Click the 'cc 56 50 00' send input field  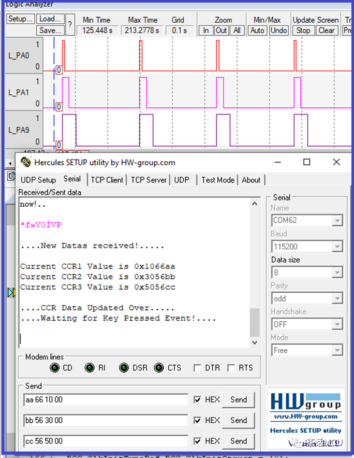point(106,441)
